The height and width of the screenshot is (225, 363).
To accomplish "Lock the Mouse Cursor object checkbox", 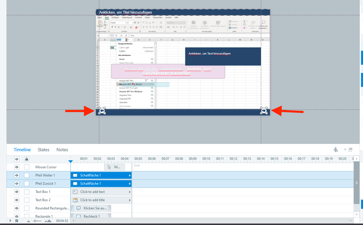I will coord(27,167).
